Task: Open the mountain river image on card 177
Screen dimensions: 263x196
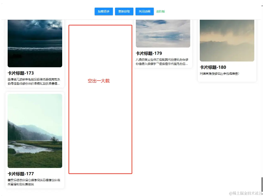Action: [35, 131]
